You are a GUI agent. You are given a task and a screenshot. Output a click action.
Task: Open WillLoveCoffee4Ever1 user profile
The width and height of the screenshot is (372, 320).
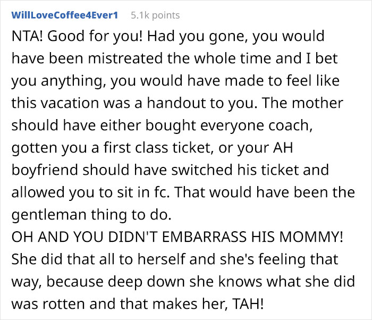64,15
